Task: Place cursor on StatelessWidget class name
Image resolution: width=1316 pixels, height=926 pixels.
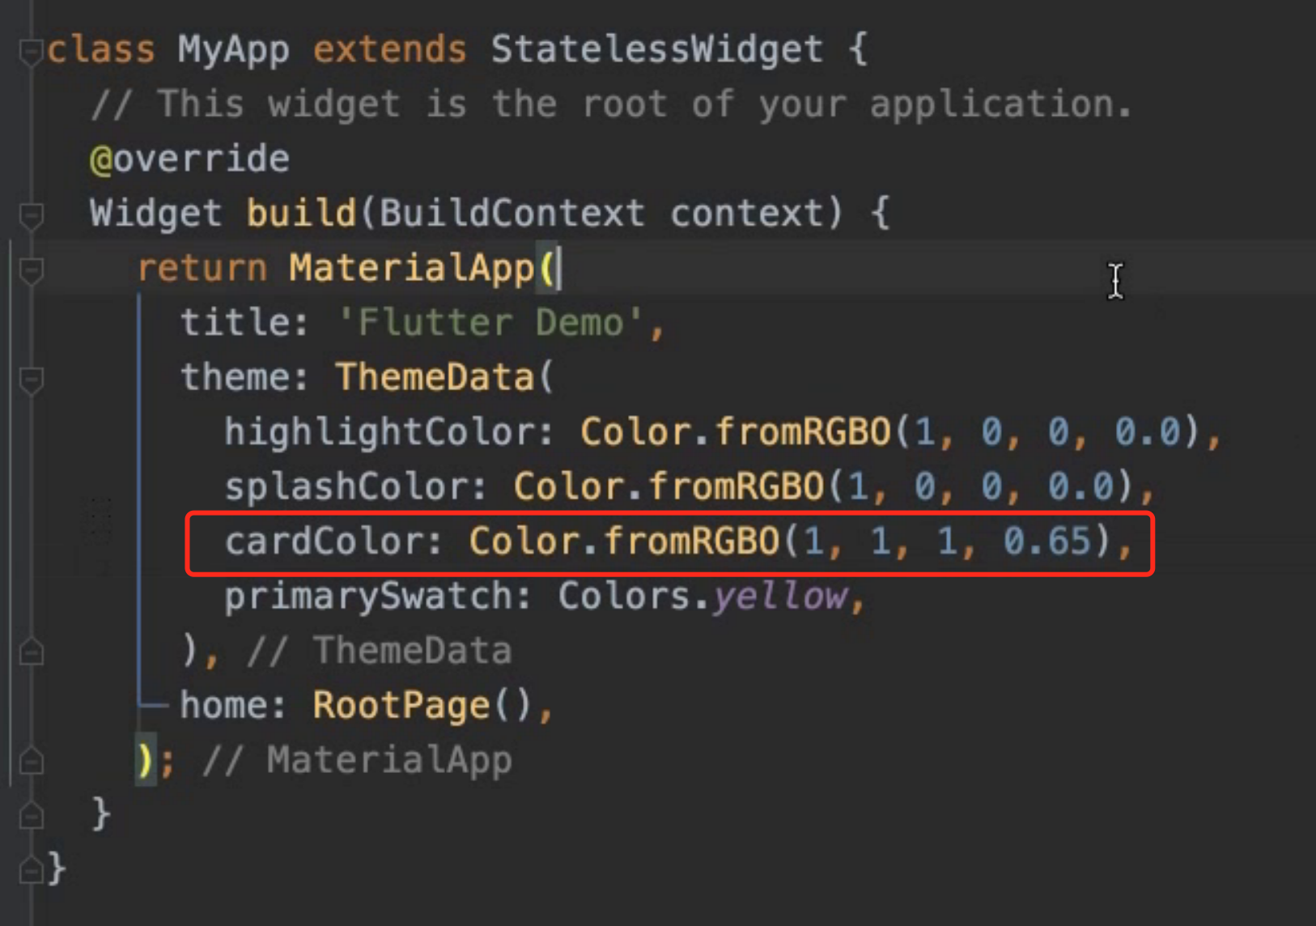Action: tap(656, 49)
